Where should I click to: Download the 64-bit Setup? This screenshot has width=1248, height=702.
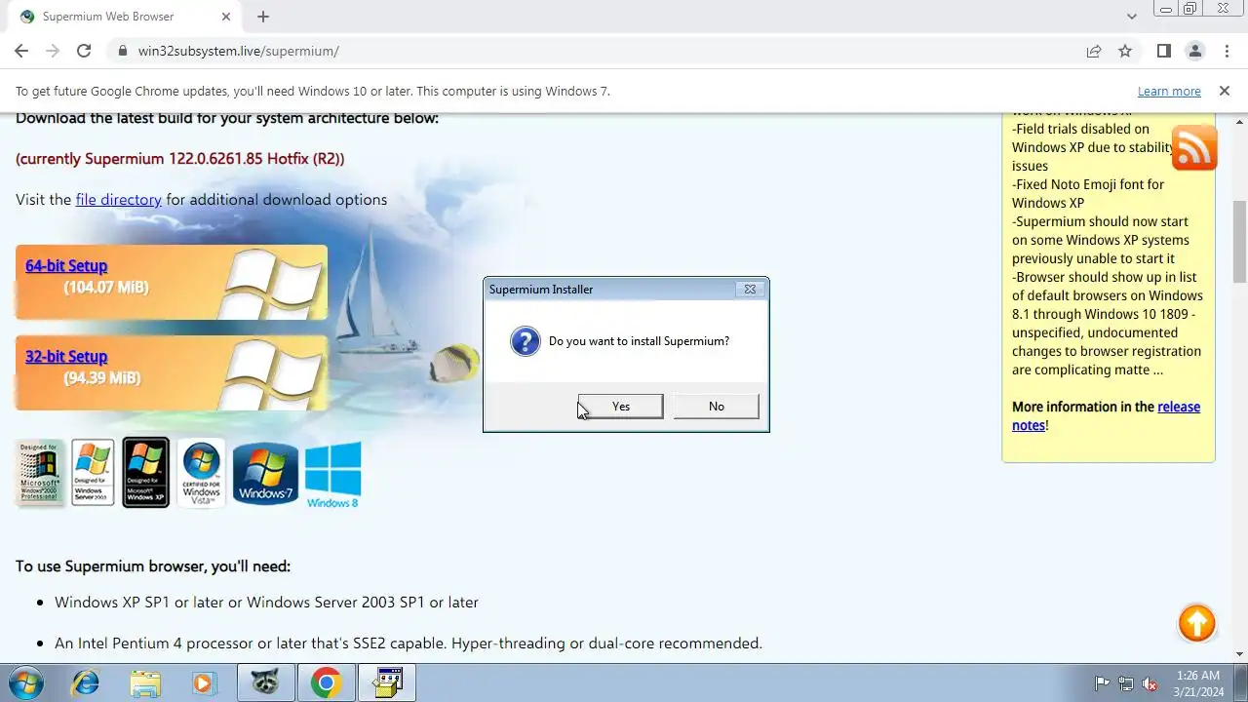coord(66,266)
